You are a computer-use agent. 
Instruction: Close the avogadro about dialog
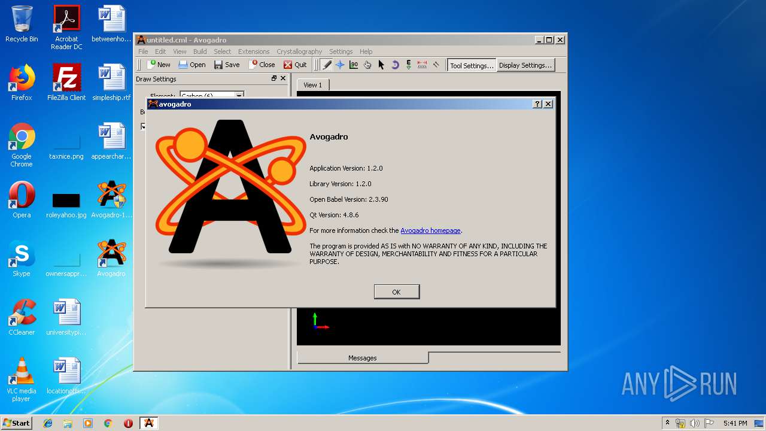click(548, 104)
